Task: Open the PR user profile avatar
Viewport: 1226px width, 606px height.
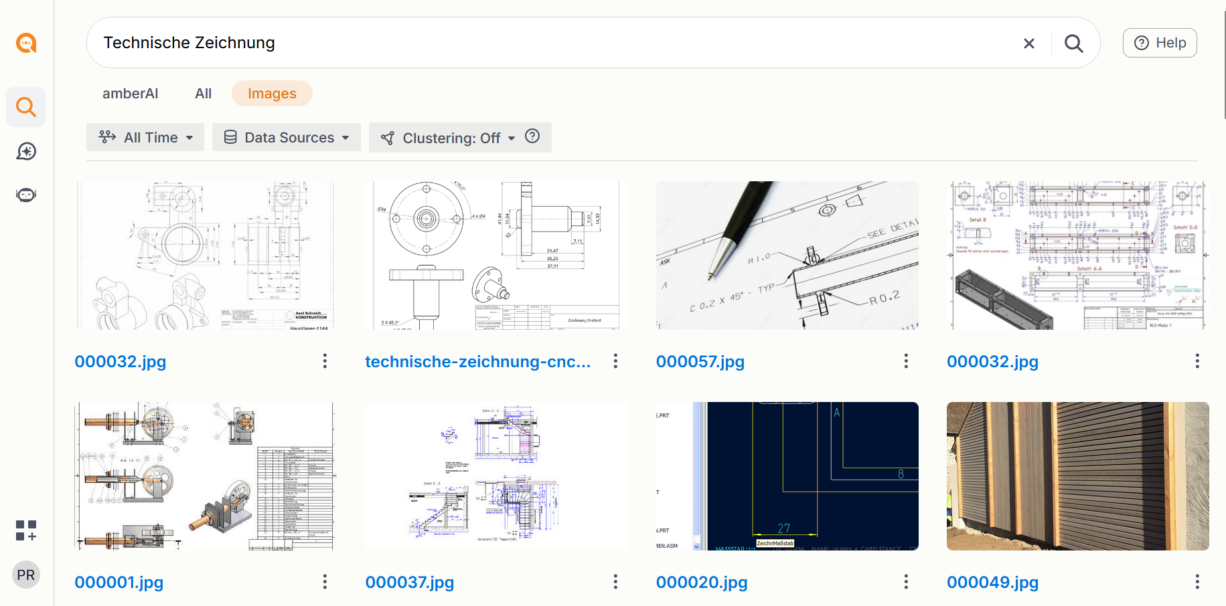Action: (26, 575)
